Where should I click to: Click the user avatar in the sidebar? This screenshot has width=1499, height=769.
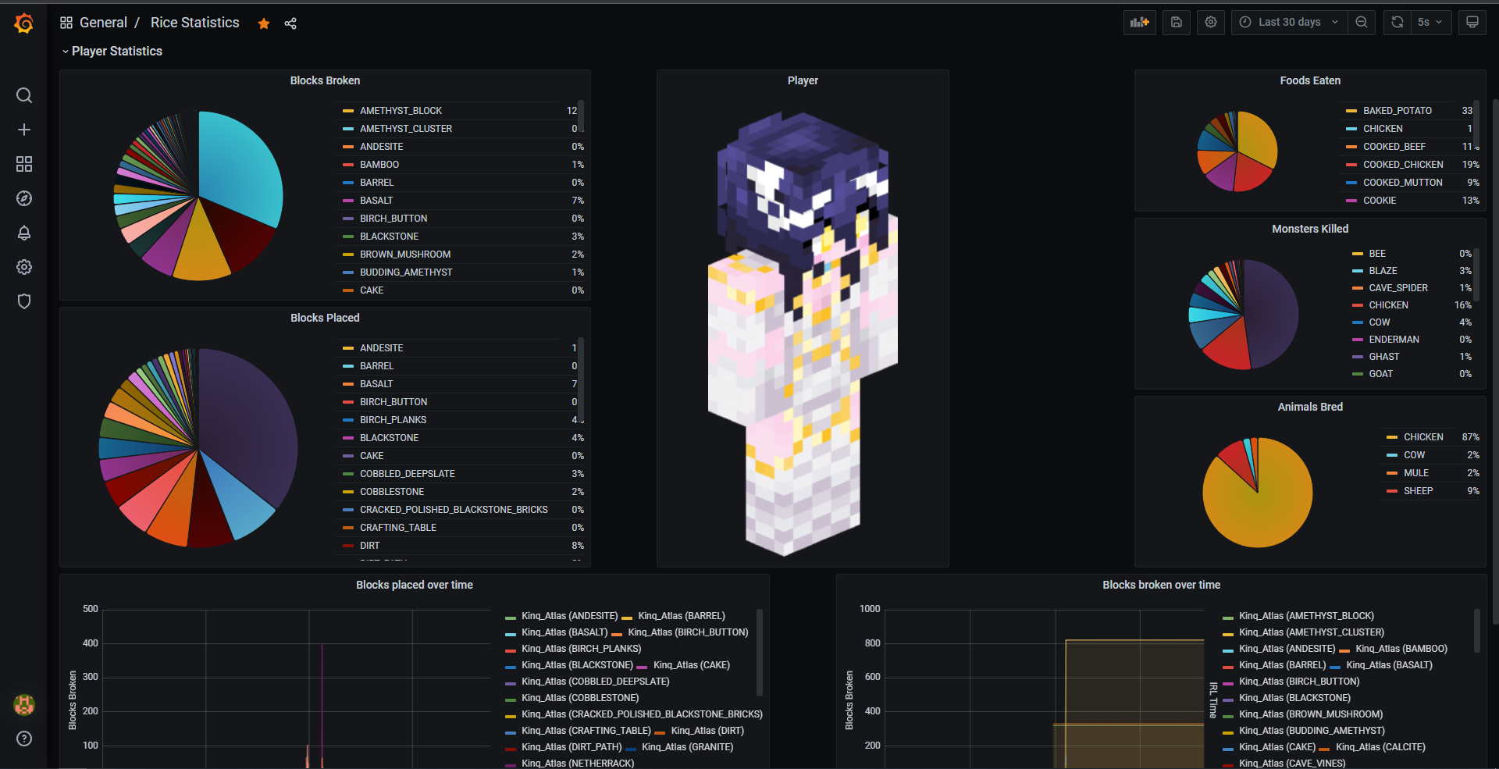pyautogui.click(x=24, y=705)
